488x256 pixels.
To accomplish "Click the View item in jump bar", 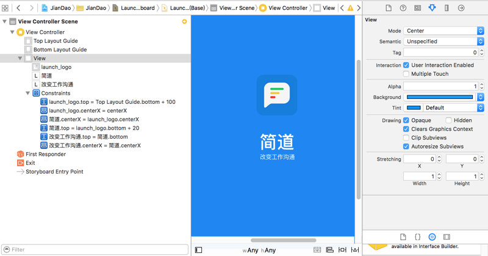I will [325, 8].
